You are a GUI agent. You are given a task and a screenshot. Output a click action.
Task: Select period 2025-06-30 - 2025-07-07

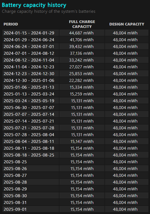tap(29, 108)
